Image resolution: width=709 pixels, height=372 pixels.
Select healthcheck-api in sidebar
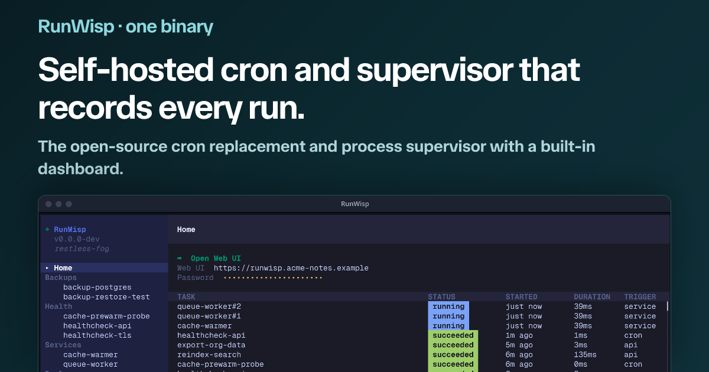click(x=97, y=326)
